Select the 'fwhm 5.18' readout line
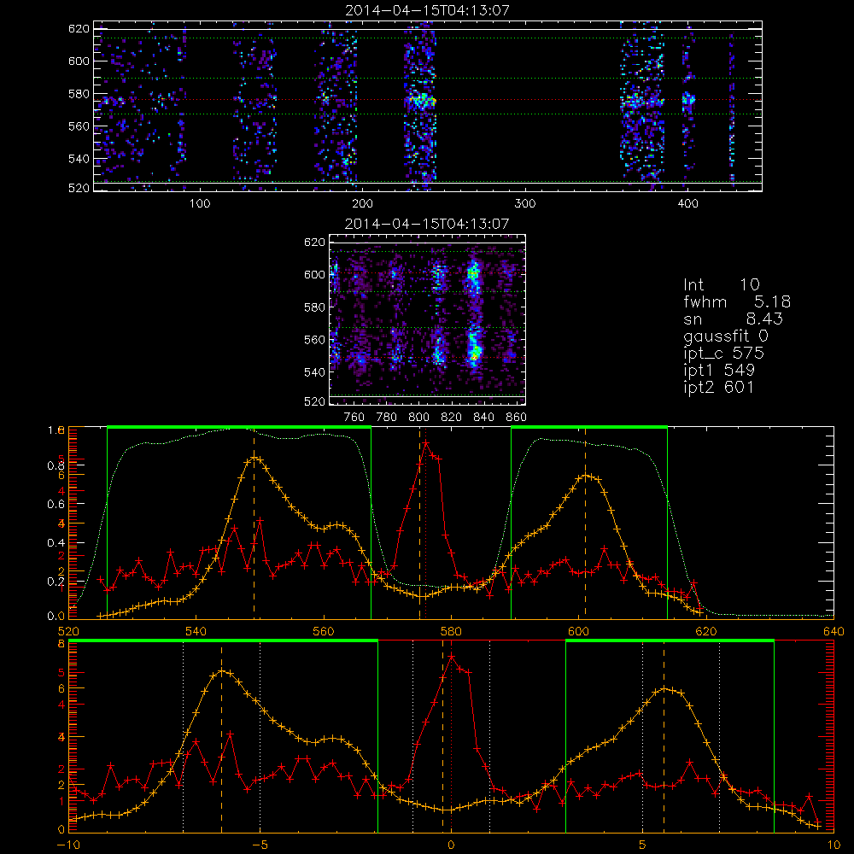This screenshot has width=854, height=854. point(737,301)
